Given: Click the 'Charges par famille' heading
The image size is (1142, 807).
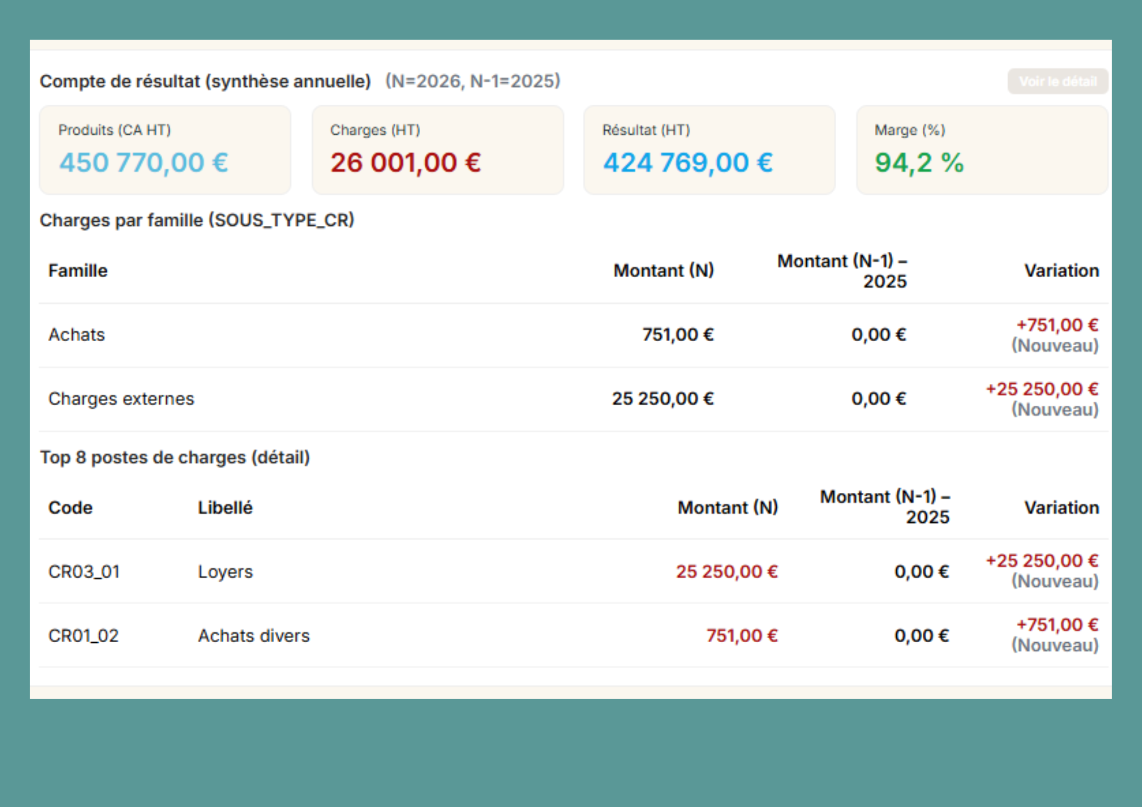Looking at the screenshot, I should pyautogui.click(x=197, y=220).
